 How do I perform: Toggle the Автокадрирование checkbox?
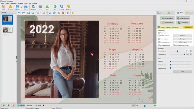[x=159, y=45]
